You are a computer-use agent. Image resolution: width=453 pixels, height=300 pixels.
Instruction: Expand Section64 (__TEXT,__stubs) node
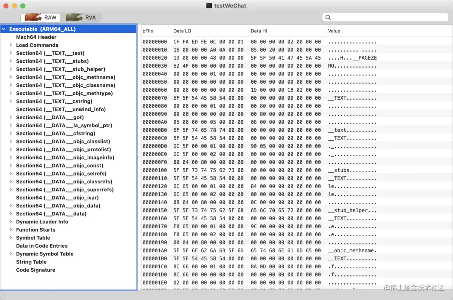click(x=11, y=61)
